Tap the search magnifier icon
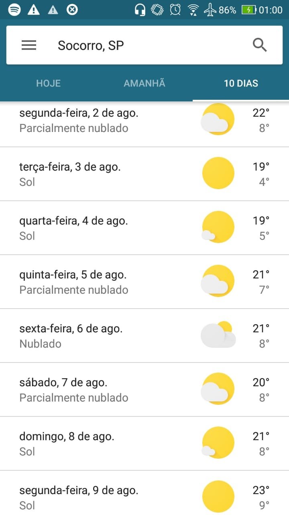Image resolution: width=289 pixels, height=515 pixels. (260, 45)
